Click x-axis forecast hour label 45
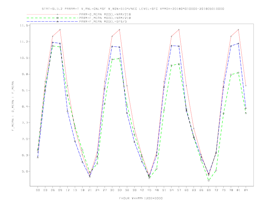 click(x=149, y=190)
